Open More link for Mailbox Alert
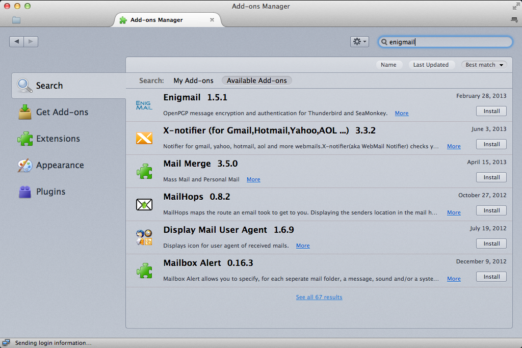Viewport: 522px width, 348px height. pyautogui.click(x=454, y=279)
